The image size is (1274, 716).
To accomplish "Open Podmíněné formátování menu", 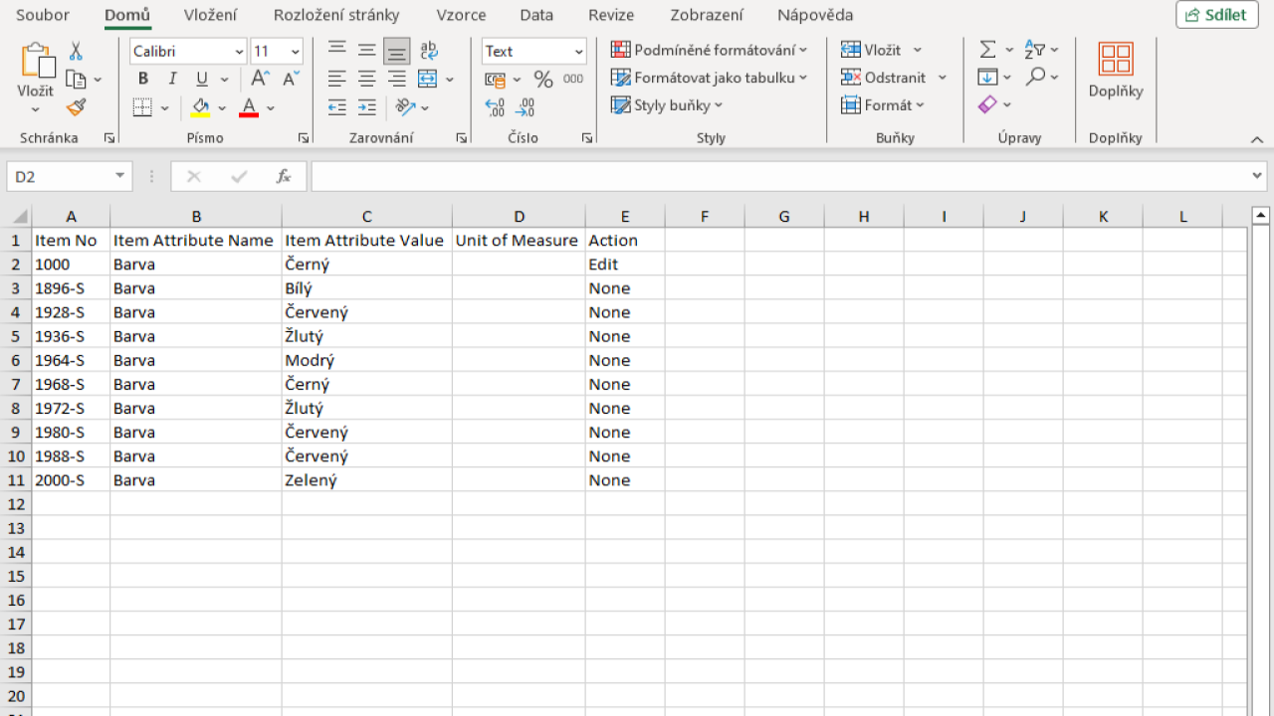I will 710,49.
